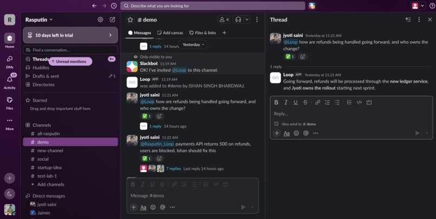Viewport: 436px width, 219px height.
Task: Attach a file in #demo message box
Action: pyautogui.click(x=134, y=207)
